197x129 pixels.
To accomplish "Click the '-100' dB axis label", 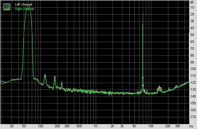I will pos(193,69).
